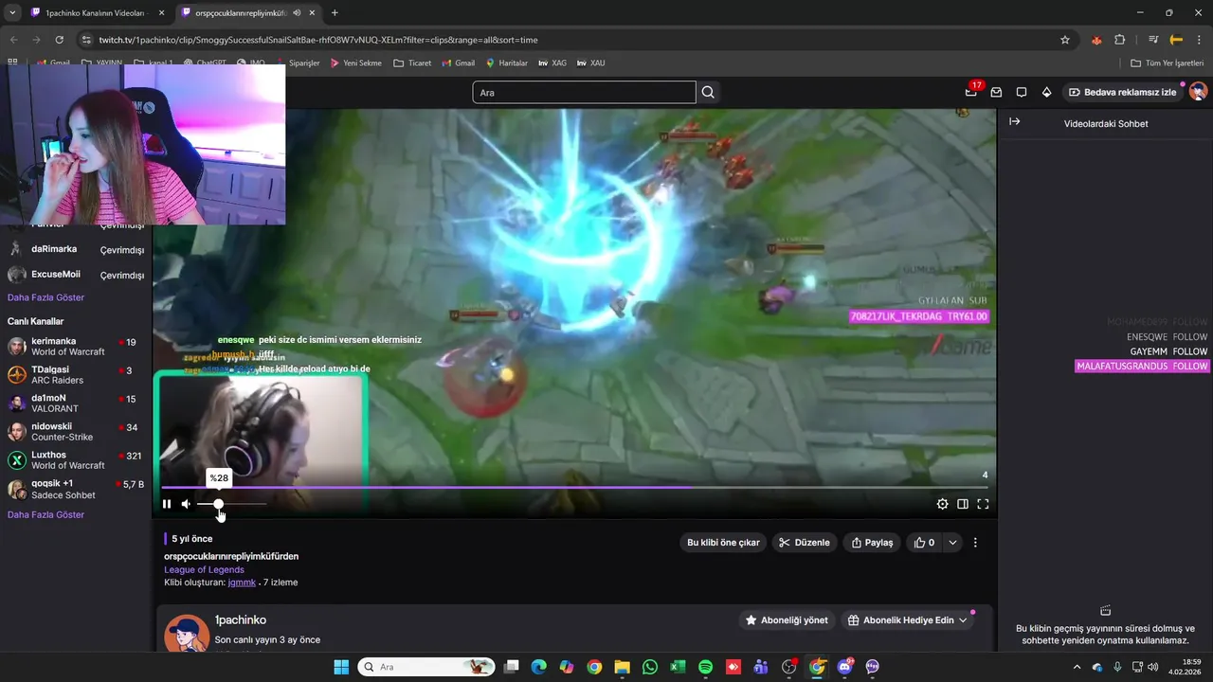Bookmark this page with star icon

pyautogui.click(x=1065, y=40)
